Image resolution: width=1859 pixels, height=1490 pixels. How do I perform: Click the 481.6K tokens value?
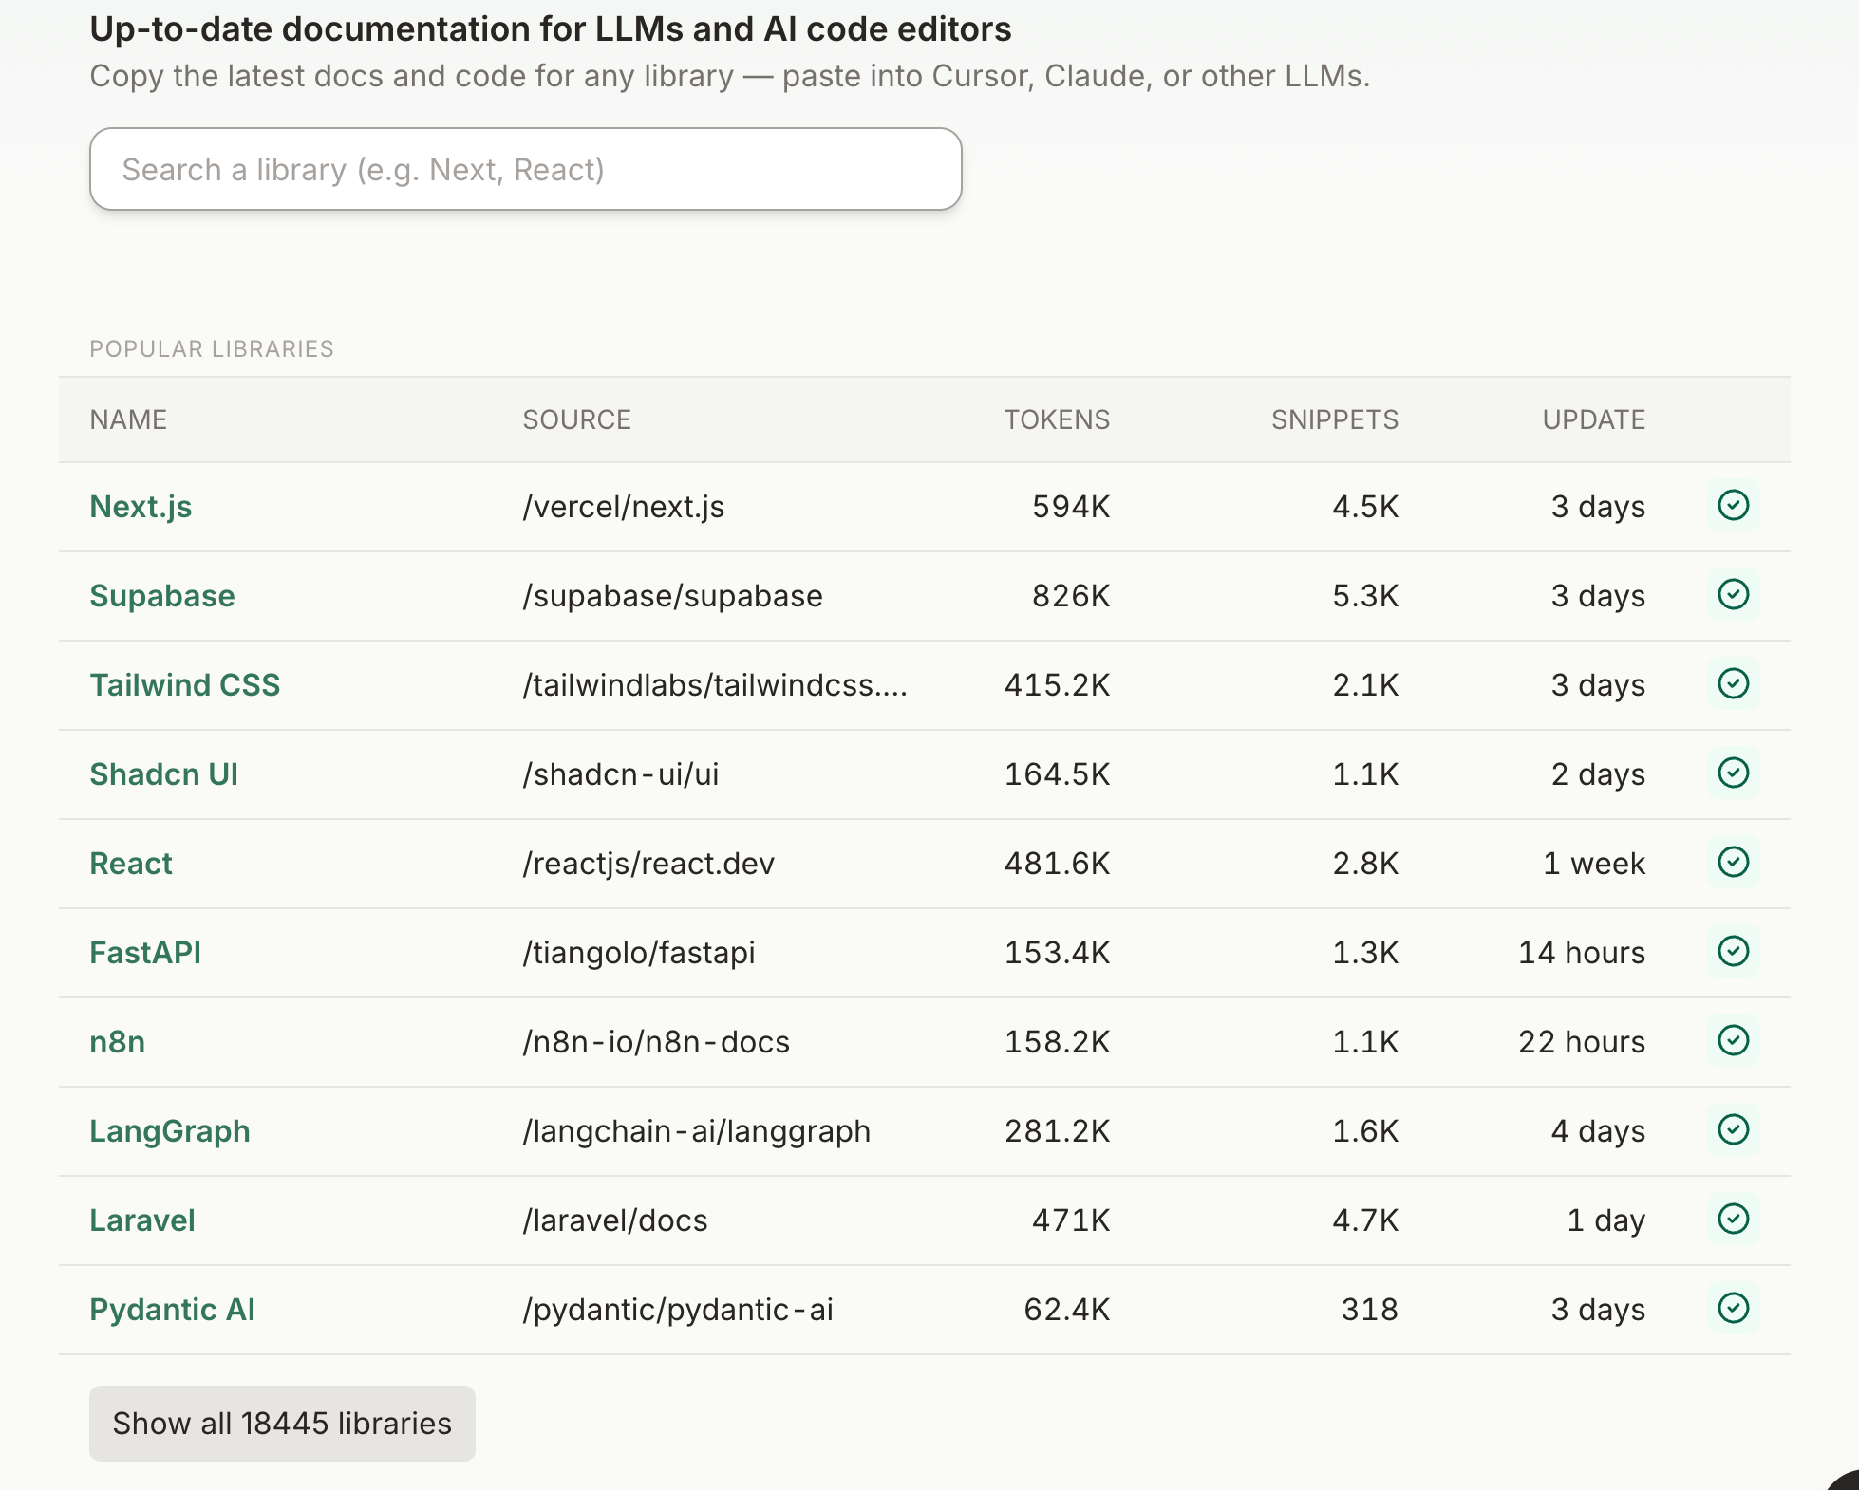(x=1057, y=864)
